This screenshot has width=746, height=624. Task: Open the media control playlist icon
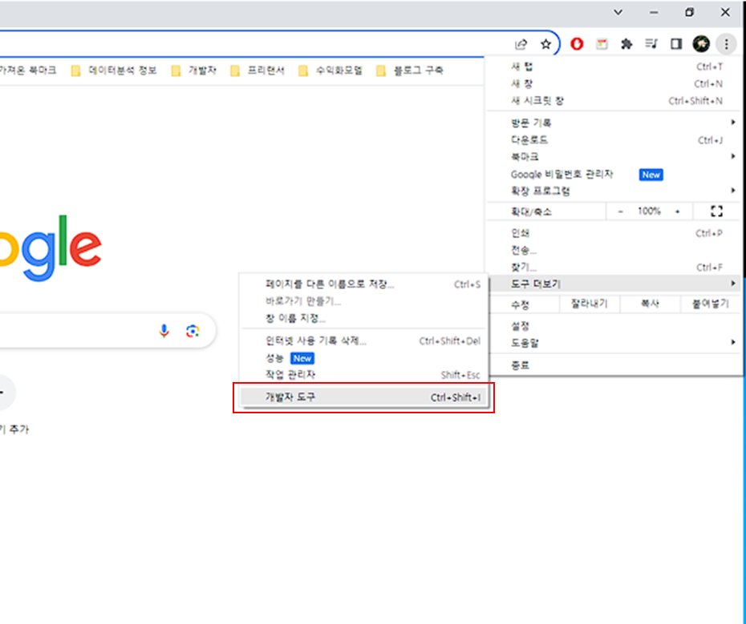point(651,44)
